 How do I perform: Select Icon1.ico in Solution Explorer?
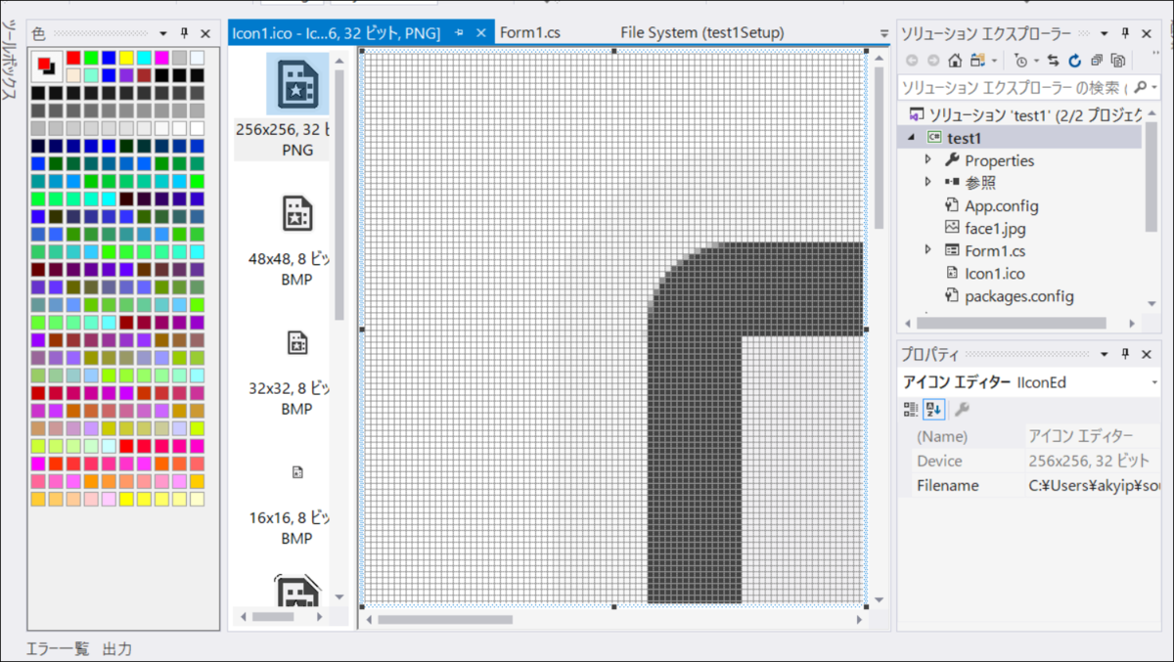click(x=994, y=273)
